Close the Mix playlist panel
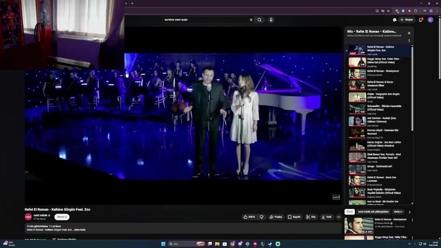 (409, 33)
